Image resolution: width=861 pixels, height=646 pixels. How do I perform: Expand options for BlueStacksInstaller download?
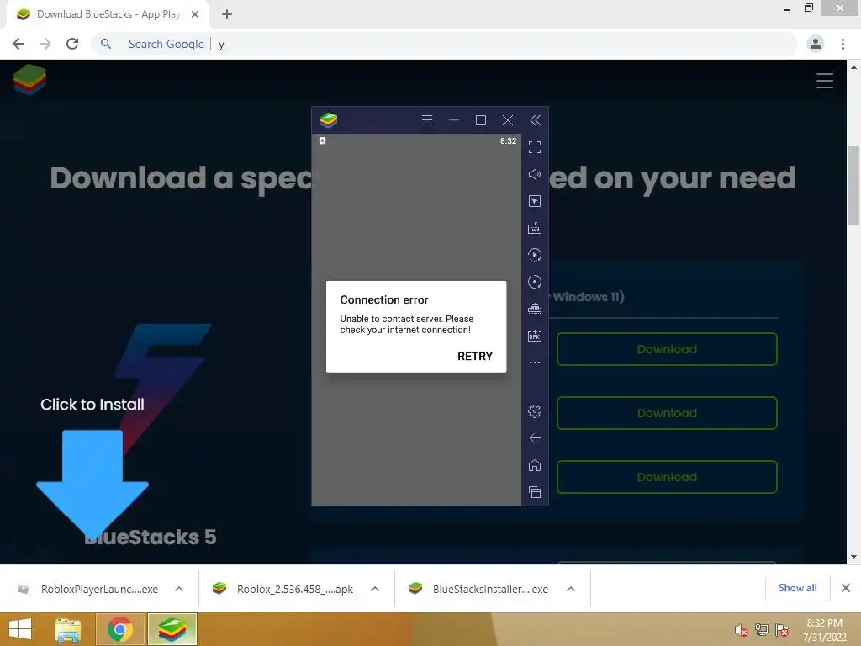pos(571,589)
